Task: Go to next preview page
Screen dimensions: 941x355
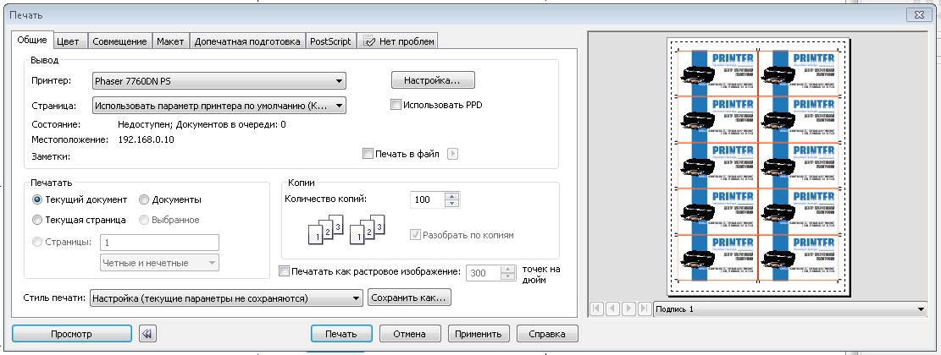Action: (x=628, y=309)
